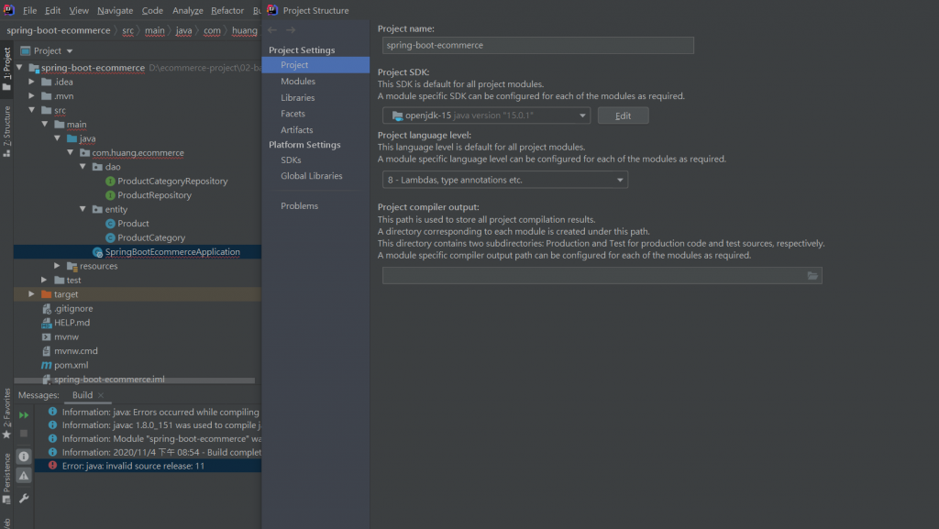939x529 pixels.
Task: Expand the target folder
Action: click(32, 294)
